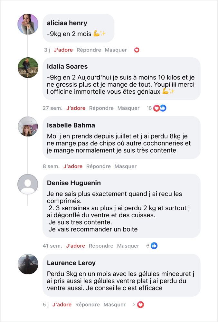Click the 27 sem. timestamp
218x322 pixels.
(x=52, y=108)
